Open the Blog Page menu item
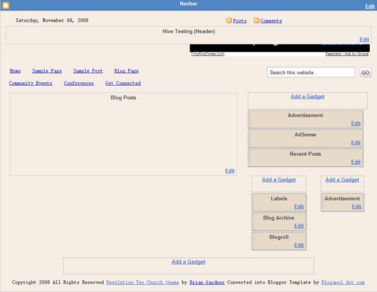This screenshot has height=292, width=377. click(126, 71)
